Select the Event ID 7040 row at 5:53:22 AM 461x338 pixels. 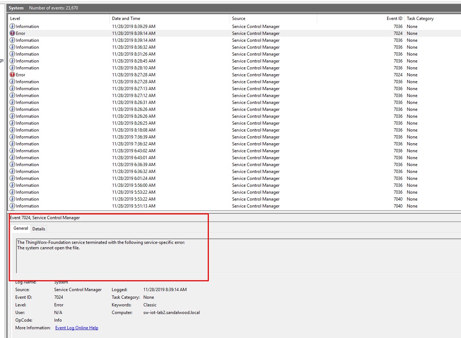point(146,199)
